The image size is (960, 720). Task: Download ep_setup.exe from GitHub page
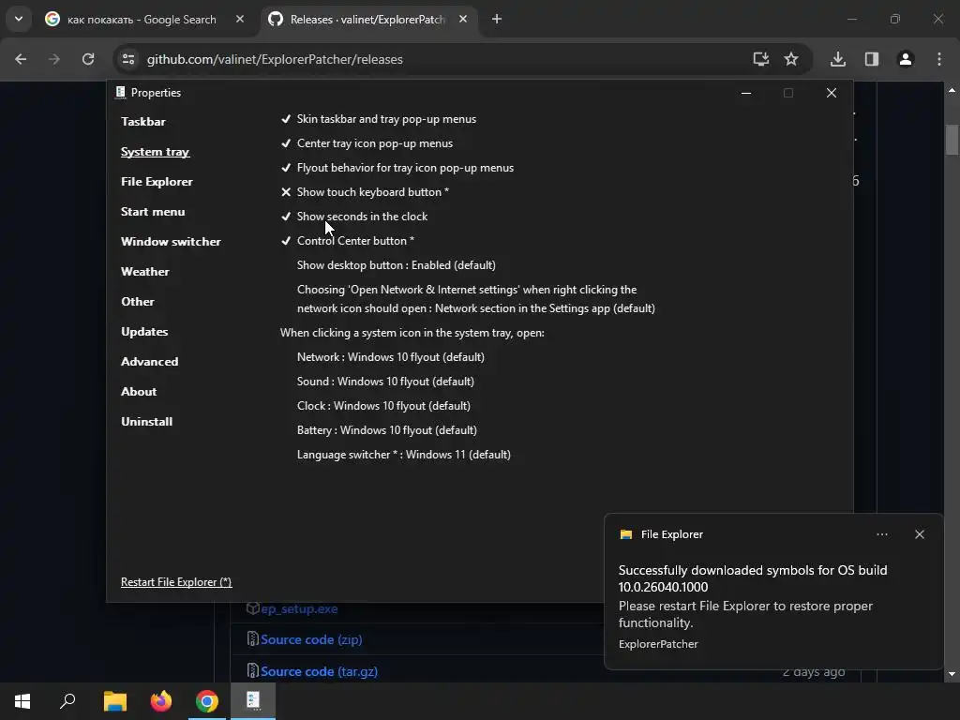point(299,609)
